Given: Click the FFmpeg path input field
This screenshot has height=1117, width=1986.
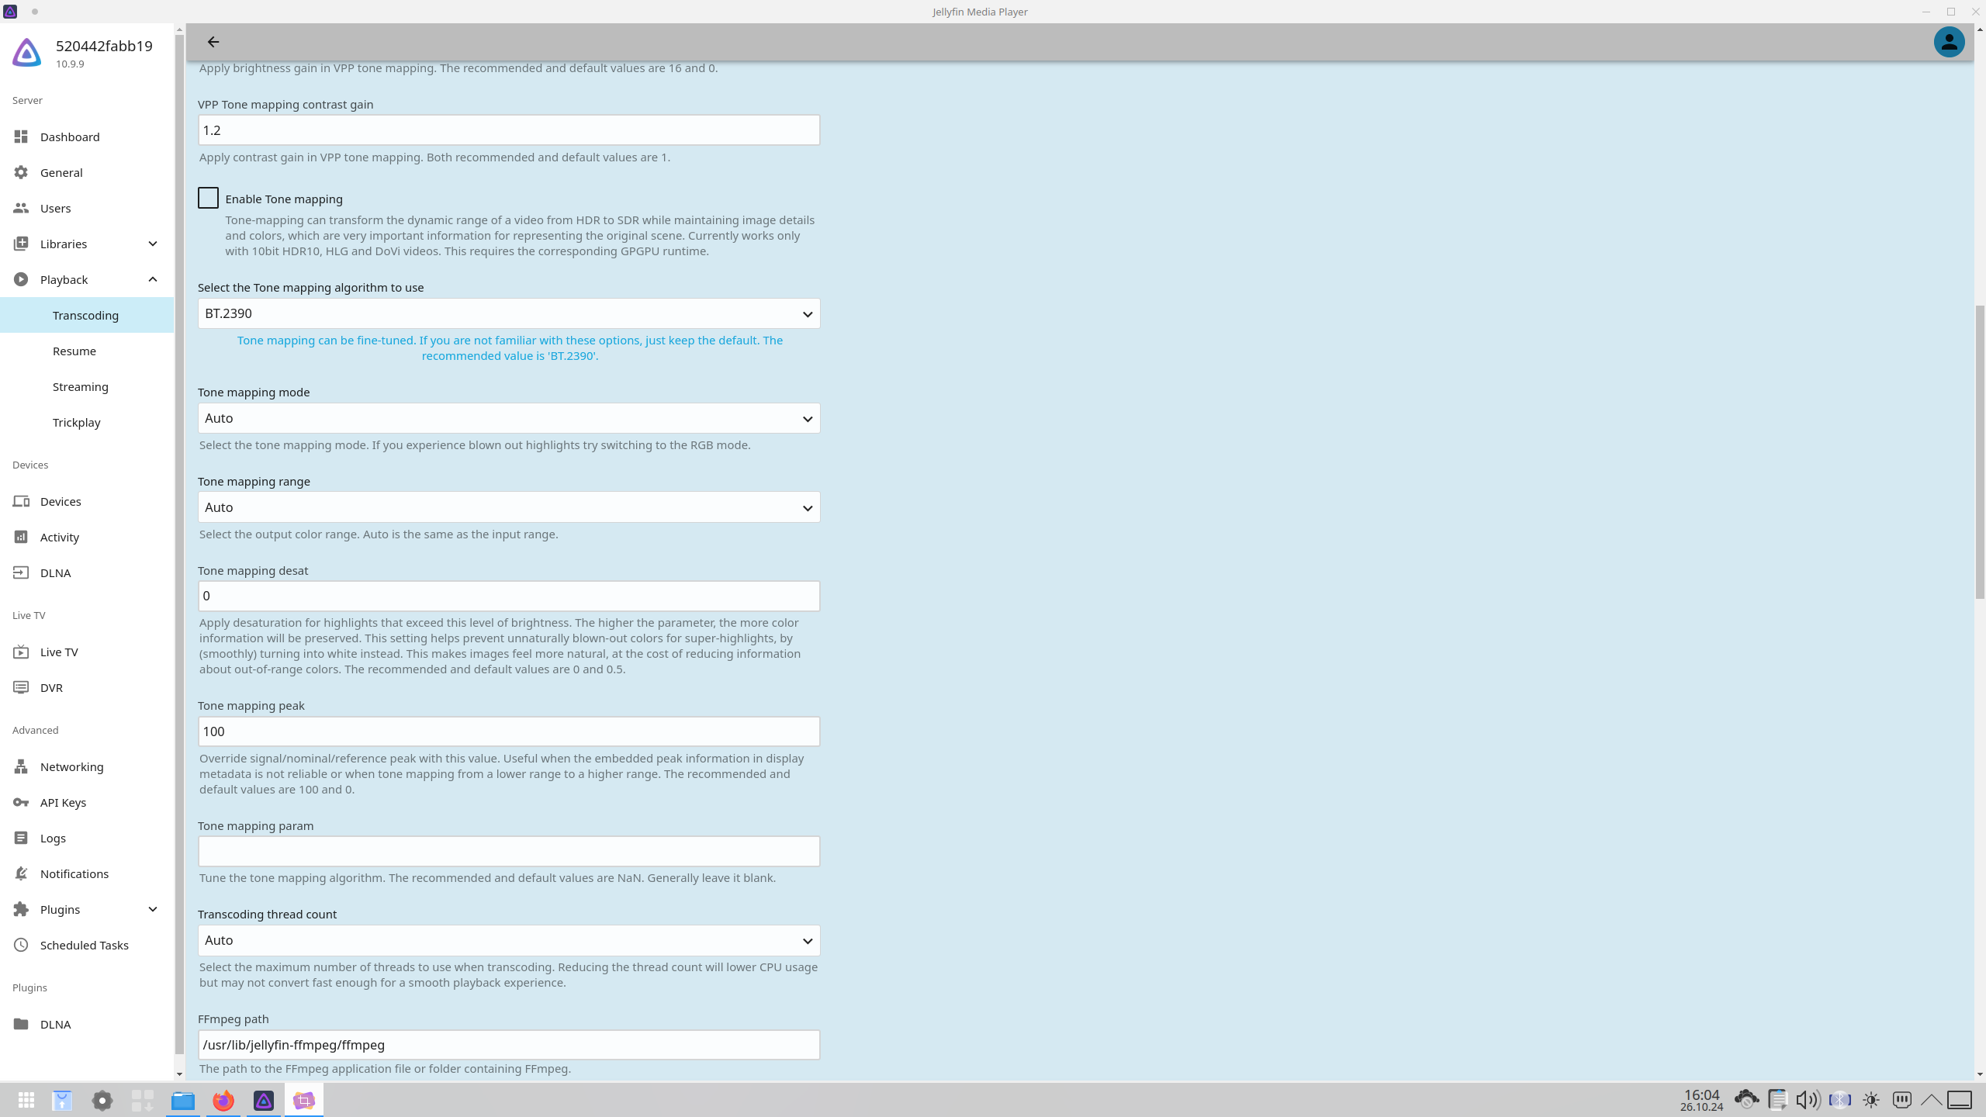Looking at the screenshot, I should pos(508,1045).
